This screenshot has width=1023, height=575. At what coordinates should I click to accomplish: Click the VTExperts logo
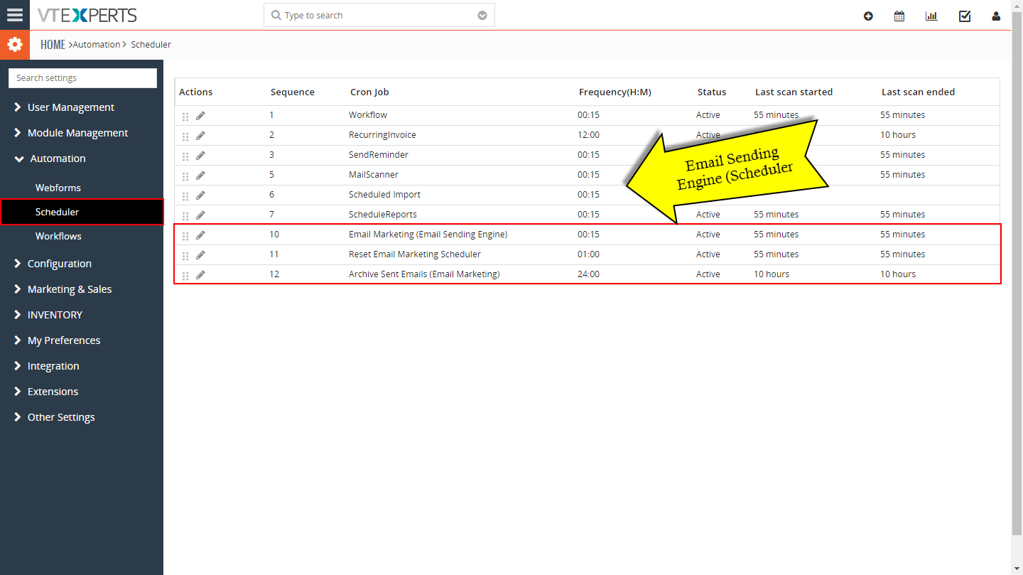[x=87, y=15]
